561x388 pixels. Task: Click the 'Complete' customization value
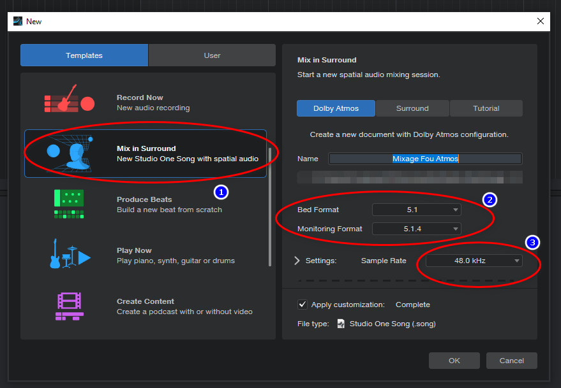click(x=412, y=305)
